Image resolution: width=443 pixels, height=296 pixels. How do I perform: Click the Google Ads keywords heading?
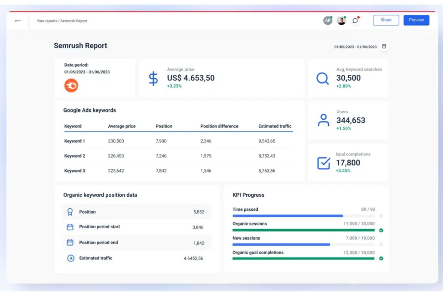click(x=89, y=110)
